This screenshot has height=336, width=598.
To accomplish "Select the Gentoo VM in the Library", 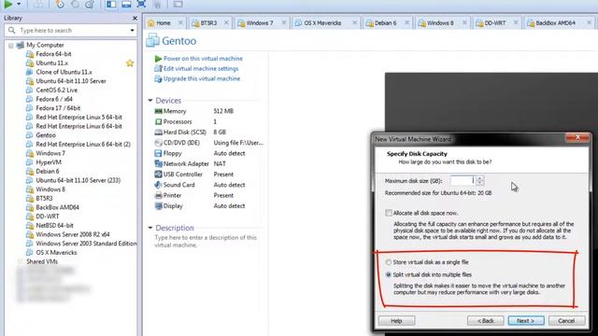I will (46, 135).
